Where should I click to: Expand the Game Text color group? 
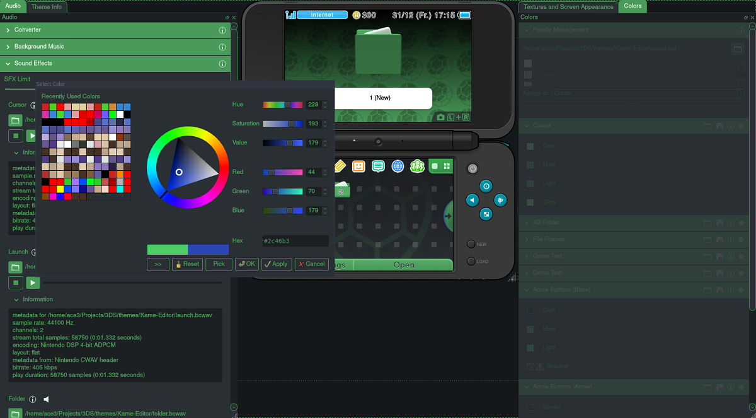coord(527,256)
